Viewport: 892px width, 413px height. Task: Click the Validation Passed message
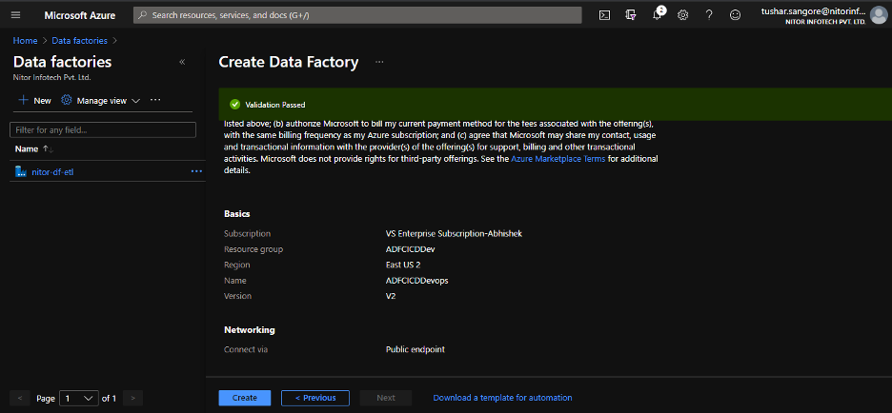(x=275, y=105)
